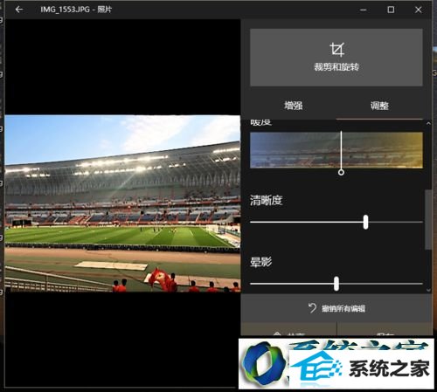Screen dimensions: 437x392
Task: Select the 调整 tab
Action: pyautogui.click(x=379, y=106)
